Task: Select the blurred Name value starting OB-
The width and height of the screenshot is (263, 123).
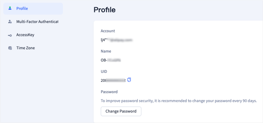Action: [111, 60]
